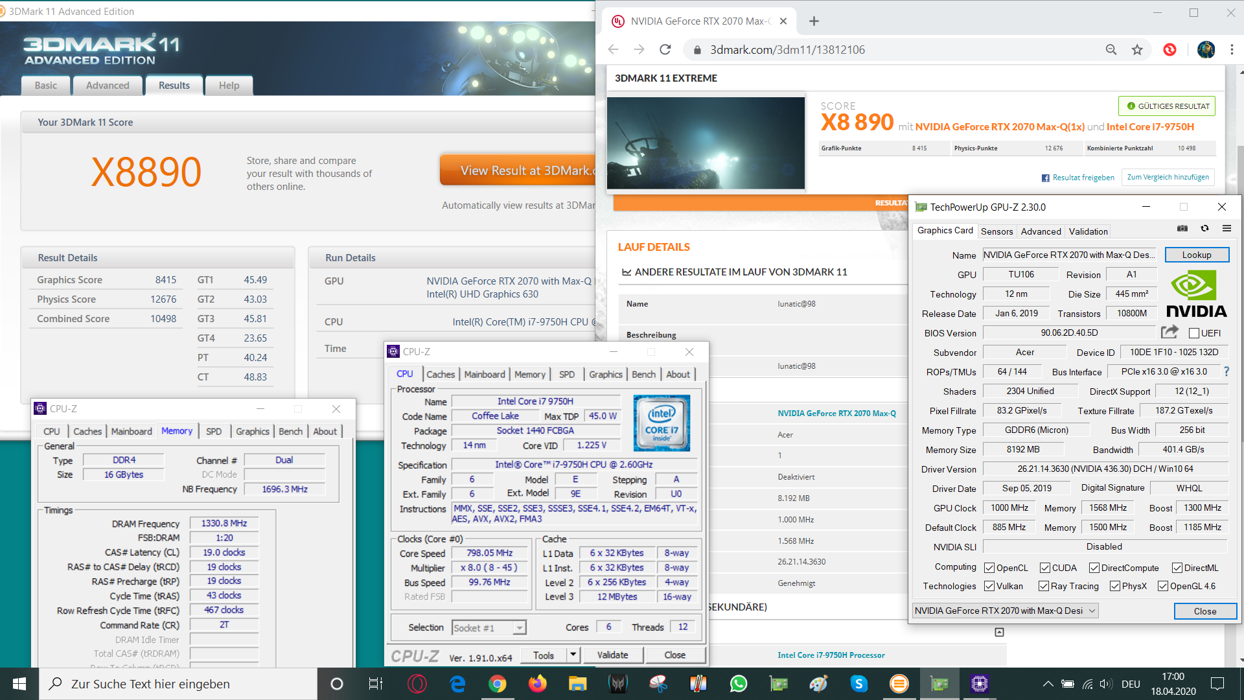Open Intel Core i7-9750H Processor link
Screen dimensions: 1244x700
831,655
